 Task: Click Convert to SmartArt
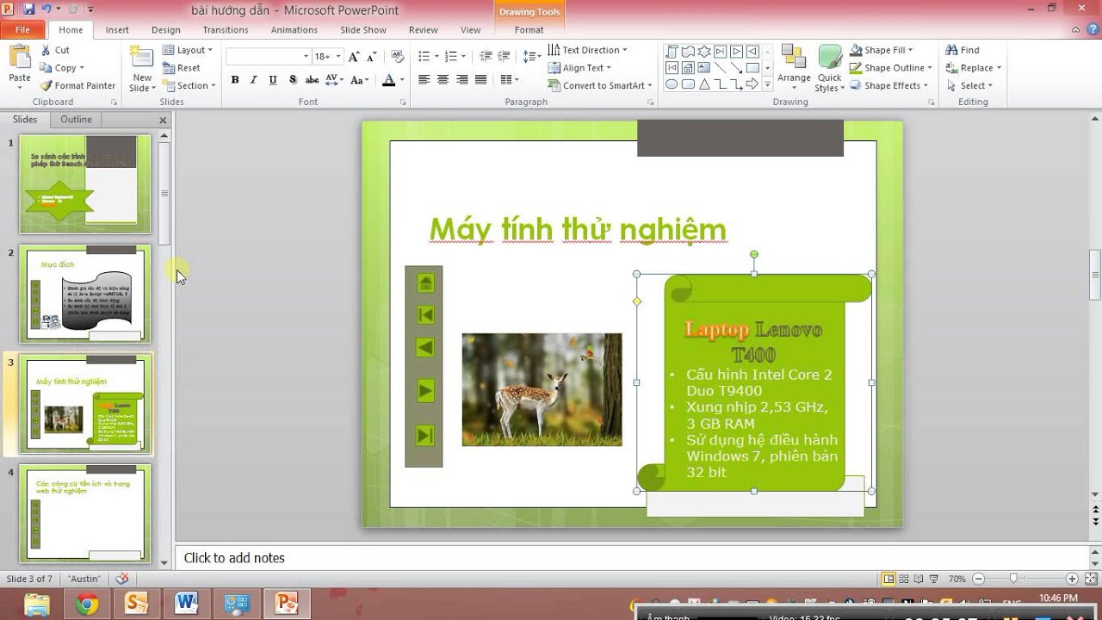pyautogui.click(x=599, y=85)
